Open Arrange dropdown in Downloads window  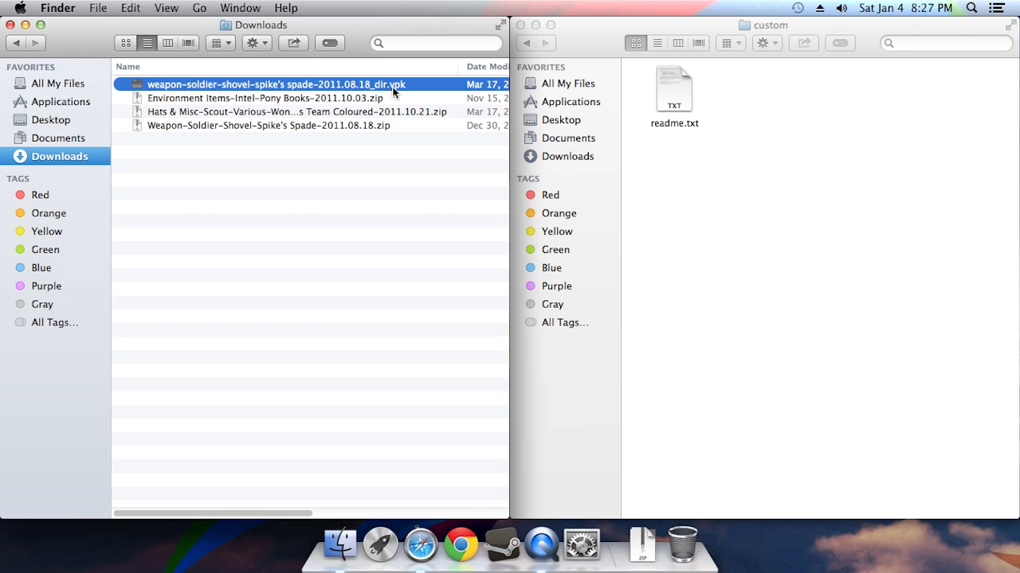coord(220,43)
